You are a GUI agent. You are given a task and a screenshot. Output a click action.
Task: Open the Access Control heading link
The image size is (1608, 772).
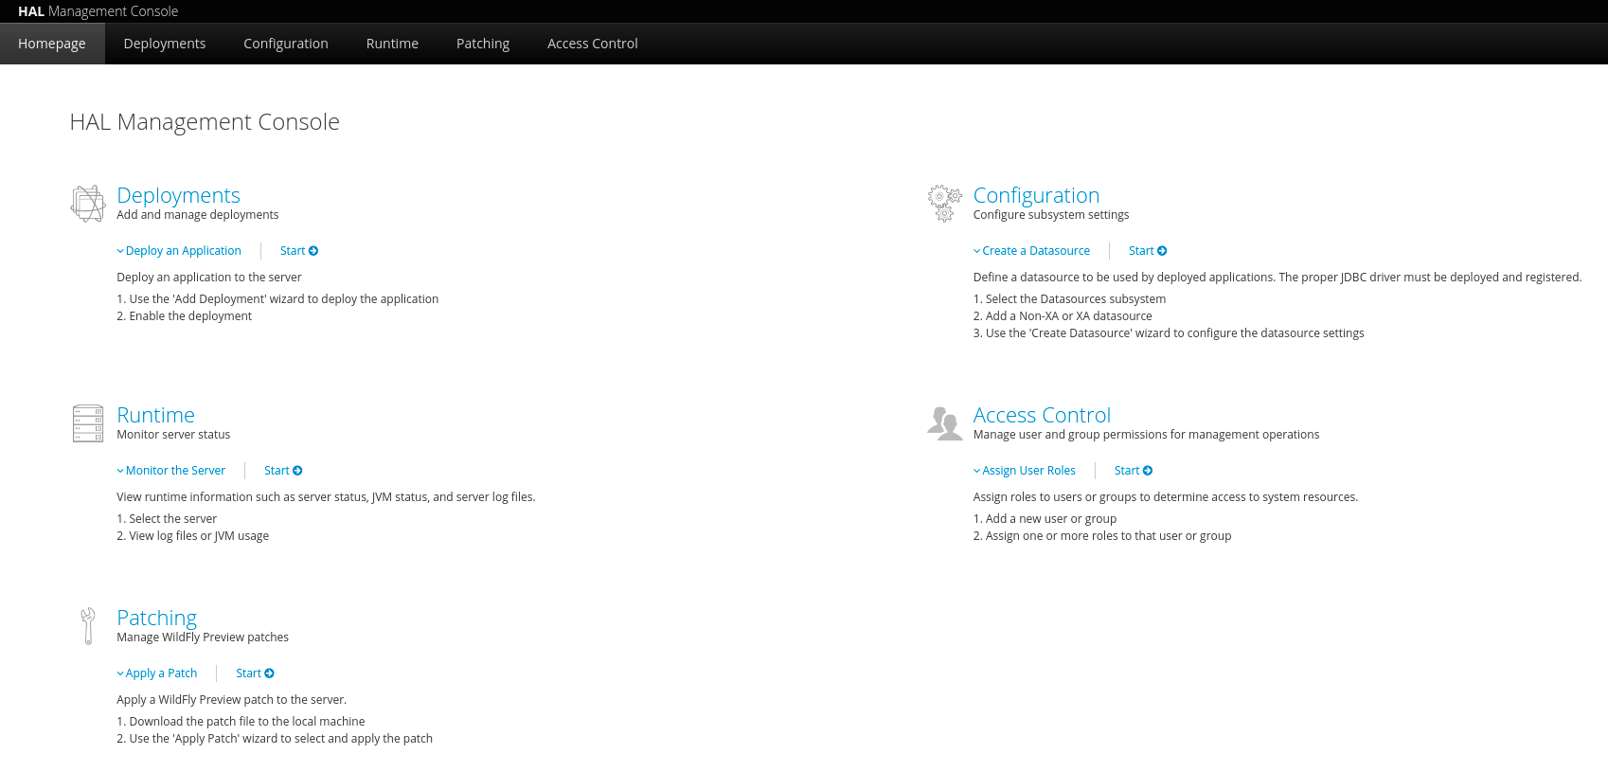(x=1041, y=415)
